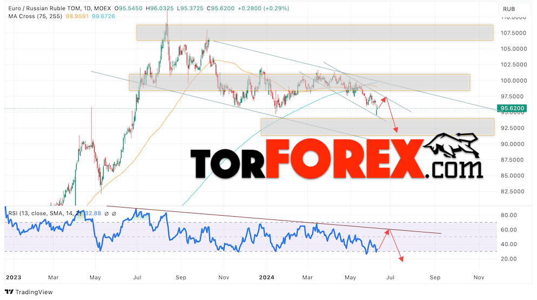Click the 2024 year label on time axis
Viewport: 537px width, 300px height.
coord(266,277)
